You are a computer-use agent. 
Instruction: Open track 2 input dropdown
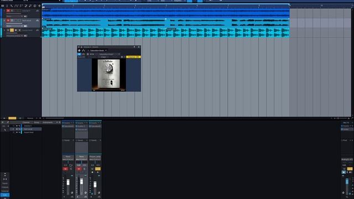(x=14, y=26)
